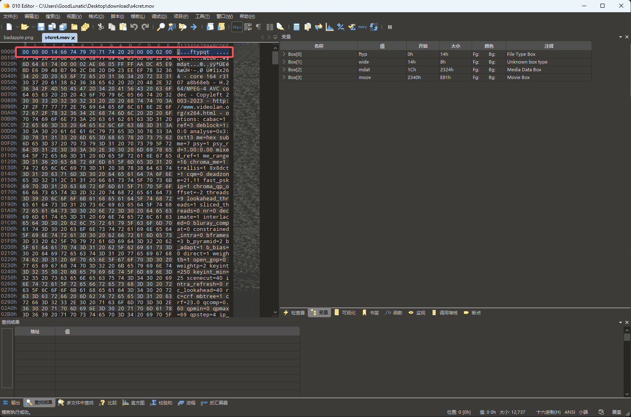Expand the Box[1] wide row
631x417 pixels.
pyautogui.click(x=284, y=62)
